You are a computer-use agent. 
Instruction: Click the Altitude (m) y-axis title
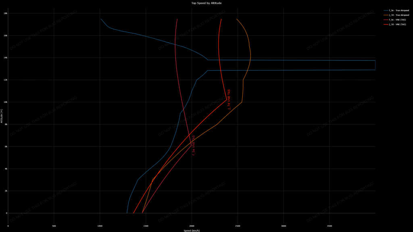2,116
